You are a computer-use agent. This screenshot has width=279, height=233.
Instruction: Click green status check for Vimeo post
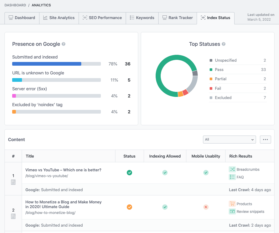(x=129, y=173)
